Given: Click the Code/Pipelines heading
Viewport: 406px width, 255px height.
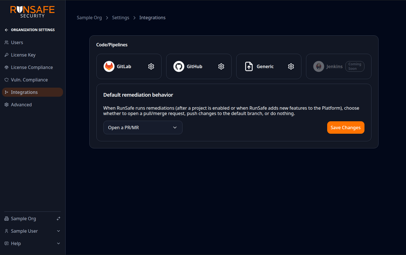Looking at the screenshot, I should click(112, 45).
